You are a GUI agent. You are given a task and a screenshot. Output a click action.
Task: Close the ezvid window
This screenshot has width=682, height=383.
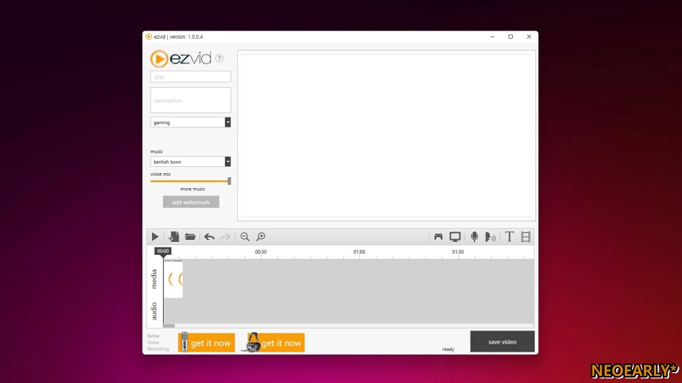tap(529, 37)
